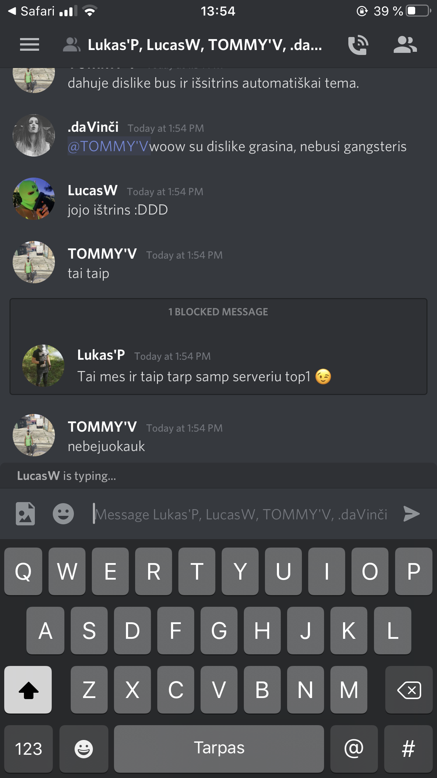Tap the Tarpas space bar

coord(219,749)
